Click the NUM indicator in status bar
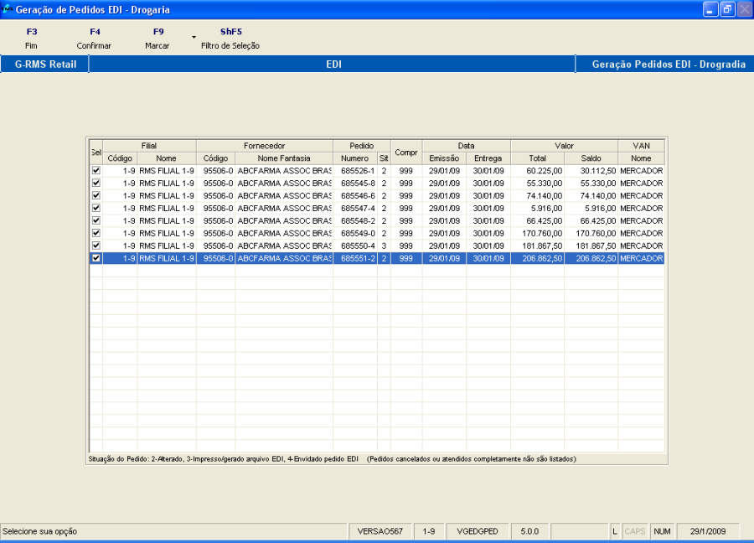This screenshot has height=543, width=754. [x=662, y=531]
